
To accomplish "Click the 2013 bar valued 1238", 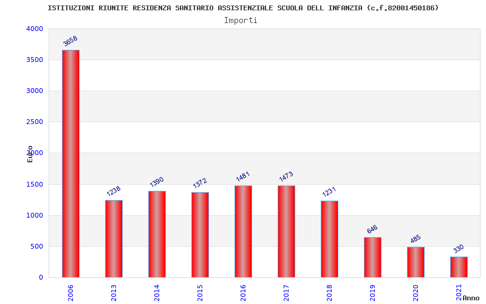I will [114, 238].
